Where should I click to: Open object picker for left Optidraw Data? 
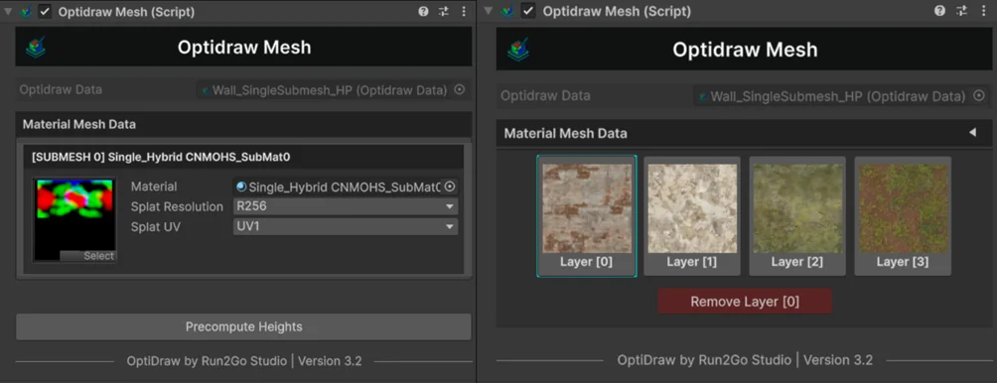coord(460,90)
